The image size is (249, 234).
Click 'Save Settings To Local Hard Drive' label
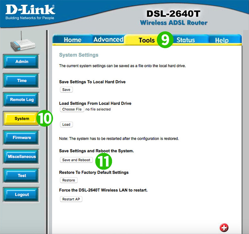(92, 82)
